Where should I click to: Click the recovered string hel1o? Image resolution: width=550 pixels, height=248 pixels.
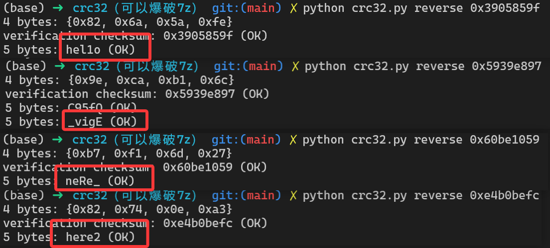pyautogui.click(x=83, y=50)
